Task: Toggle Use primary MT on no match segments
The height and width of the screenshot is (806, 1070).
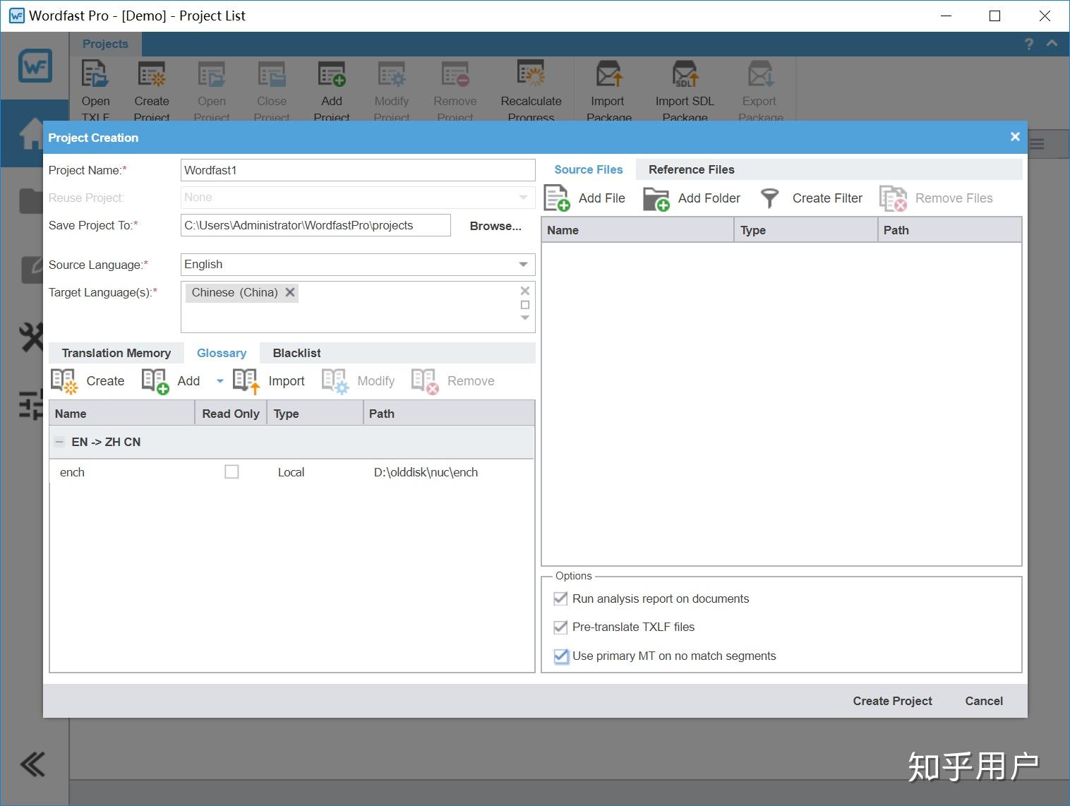Action: point(560,656)
